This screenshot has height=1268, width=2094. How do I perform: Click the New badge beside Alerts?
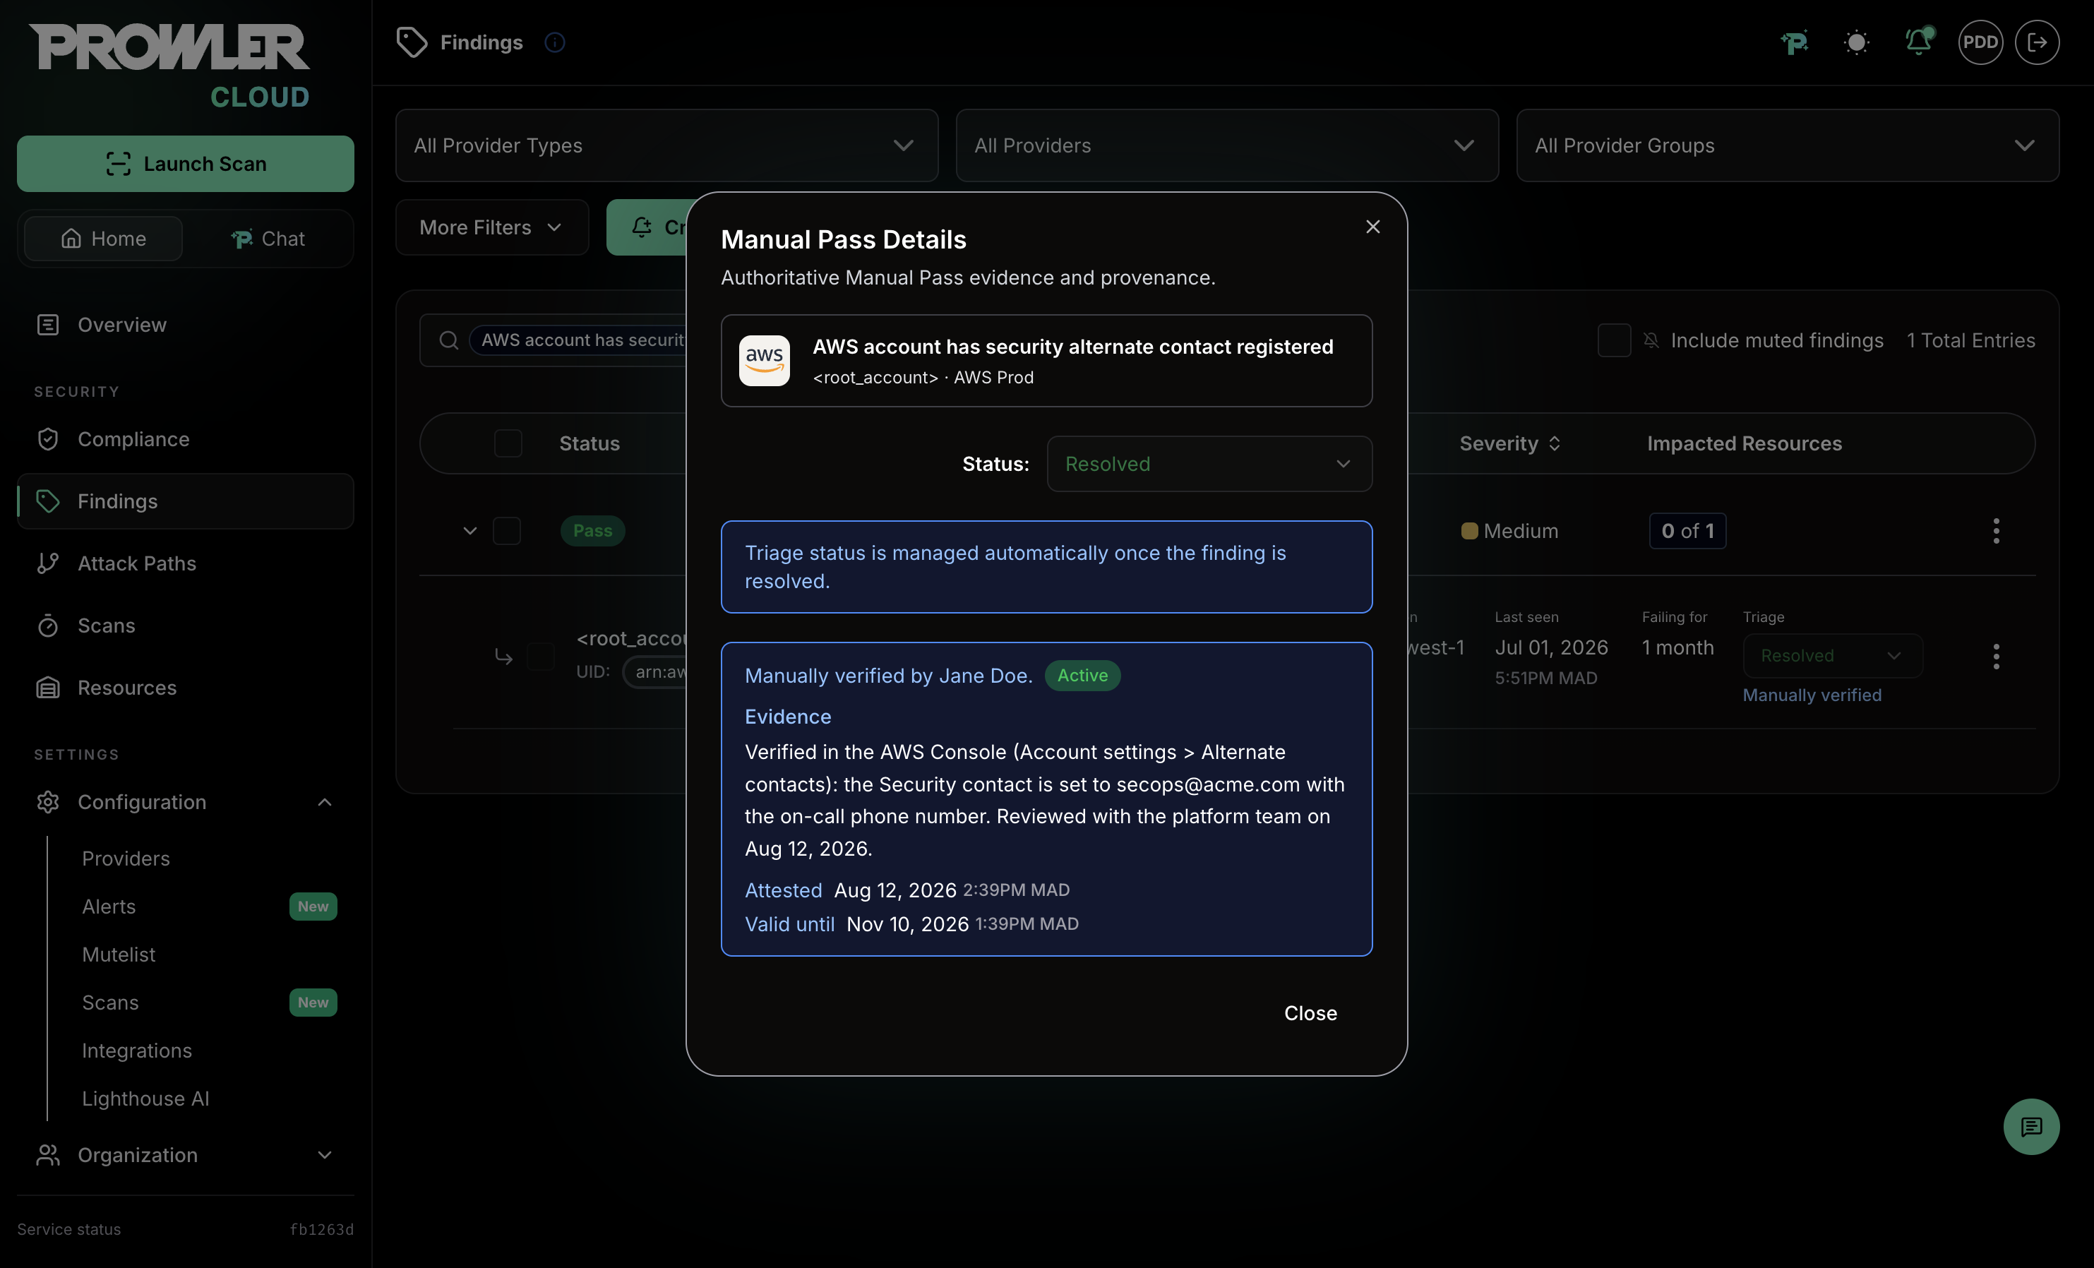click(313, 907)
